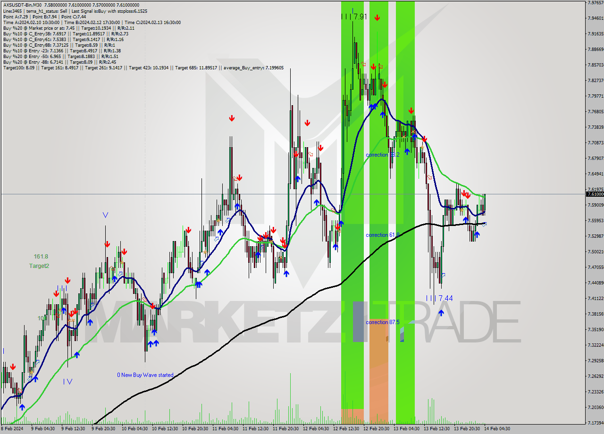Click the blue up arrow below 7.44 low
This screenshot has height=434, width=604.
coord(441,312)
